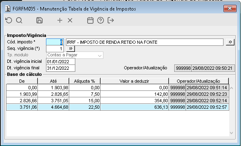Screen dimensions: 241x146
Task: Edit the Dt. vigência final date field
Action: [x=61, y=68]
